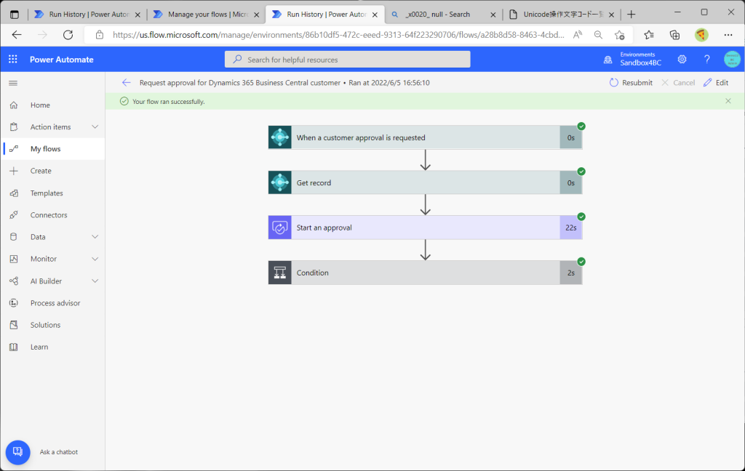Click the Business Central trigger icon
745x471 pixels.
(280, 137)
